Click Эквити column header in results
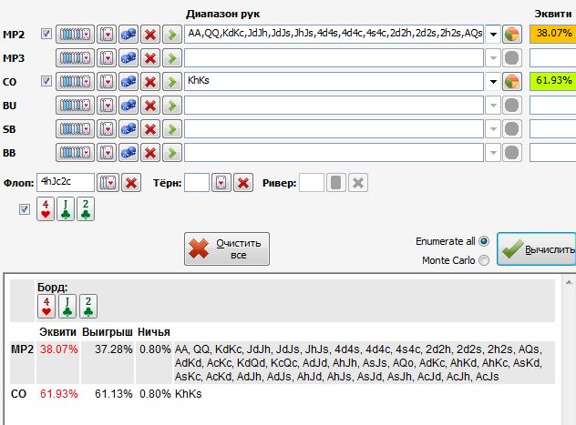 coord(57,332)
